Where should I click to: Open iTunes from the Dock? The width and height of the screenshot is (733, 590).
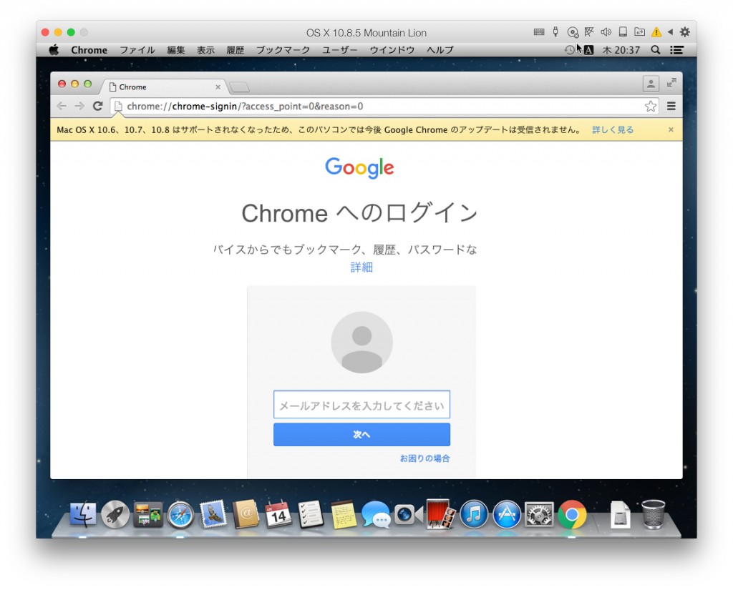point(474,514)
